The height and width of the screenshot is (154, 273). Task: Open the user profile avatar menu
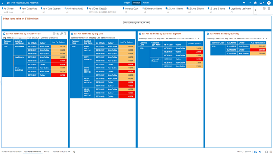pyautogui.click(x=268, y=3)
